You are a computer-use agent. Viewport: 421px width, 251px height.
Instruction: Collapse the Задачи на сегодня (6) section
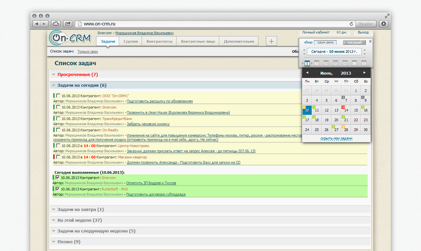[x=54, y=85]
